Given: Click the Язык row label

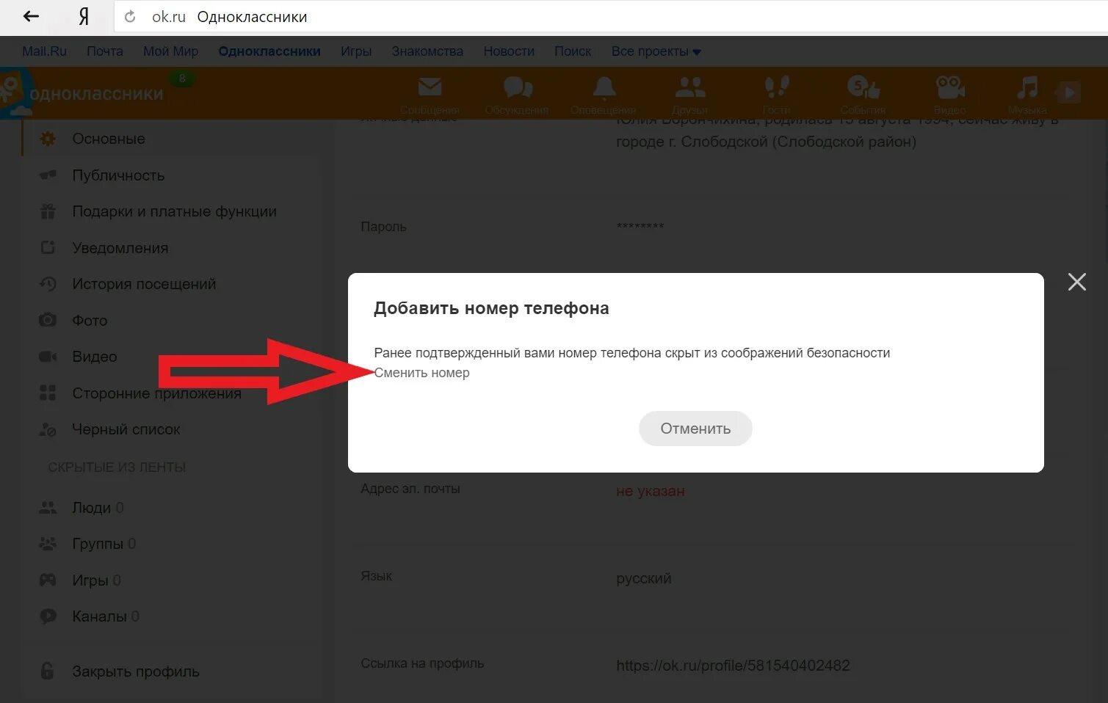Looking at the screenshot, I should click(376, 576).
